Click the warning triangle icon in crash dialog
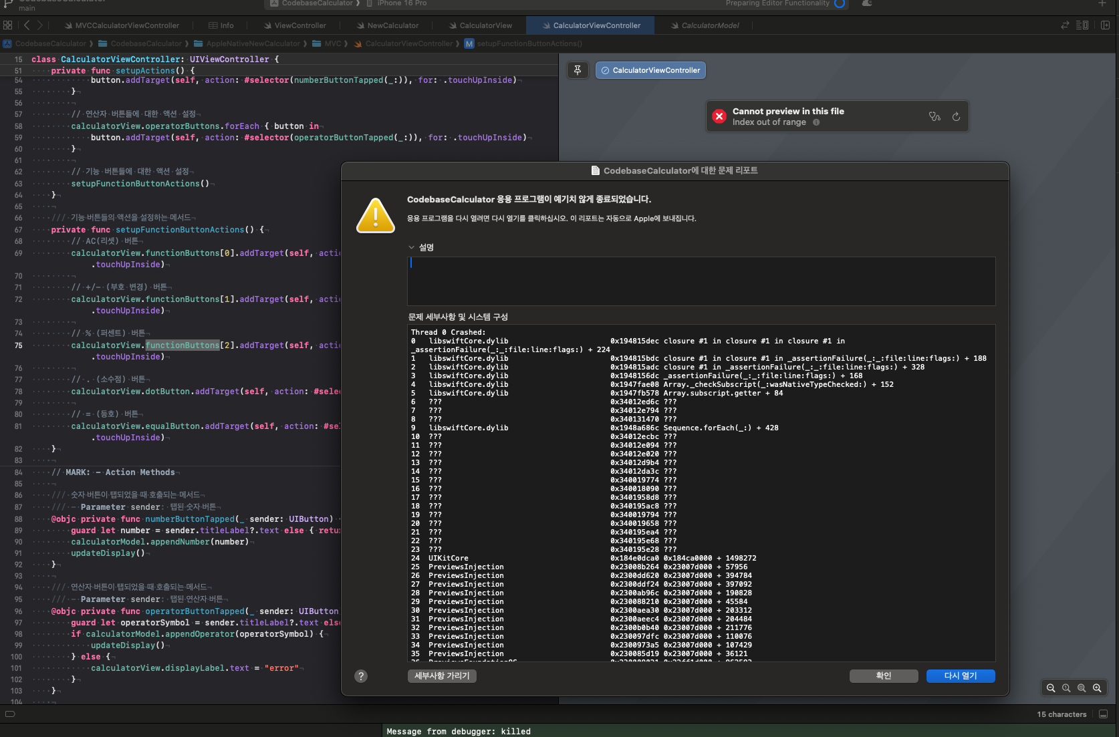 [x=376, y=215]
